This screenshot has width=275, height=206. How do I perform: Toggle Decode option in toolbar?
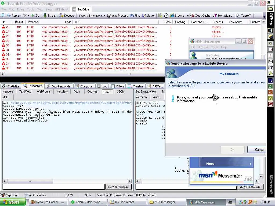(x=67, y=16)
